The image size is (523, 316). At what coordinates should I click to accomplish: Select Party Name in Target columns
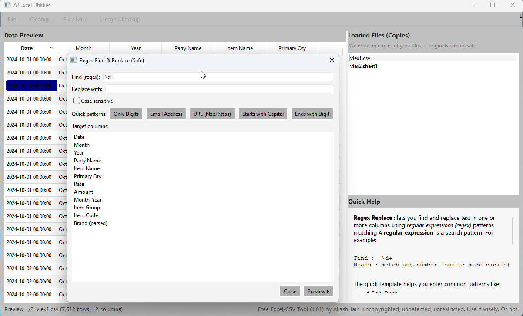coord(87,160)
